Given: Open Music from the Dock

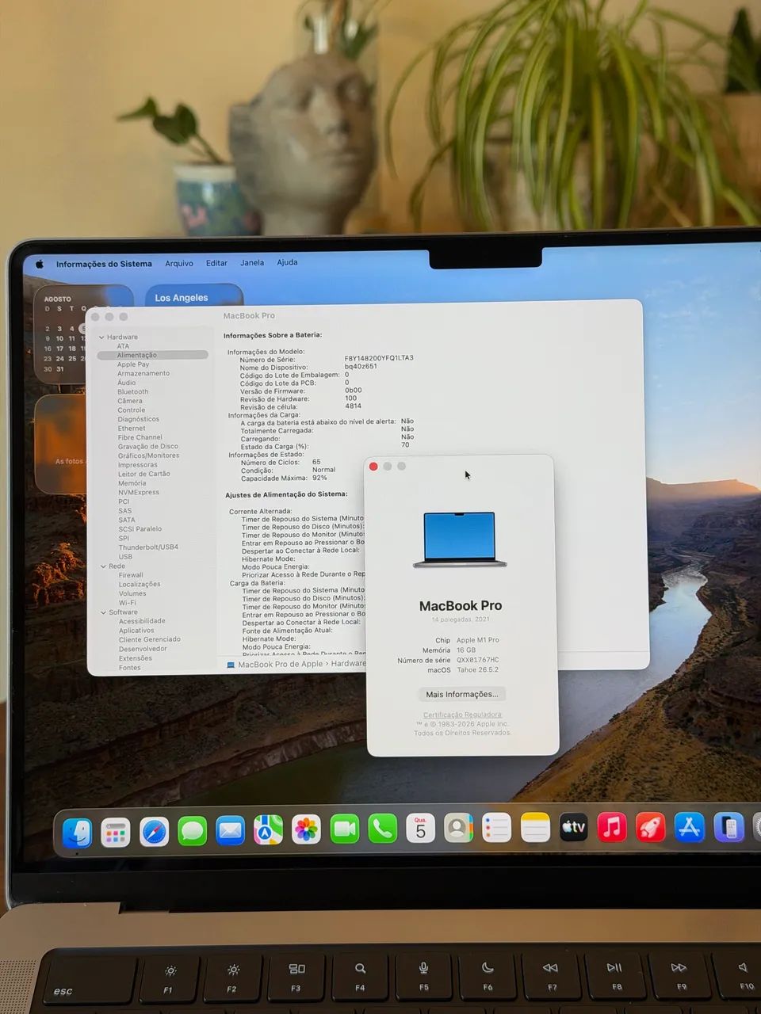Looking at the screenshot, I should [612, 827].
